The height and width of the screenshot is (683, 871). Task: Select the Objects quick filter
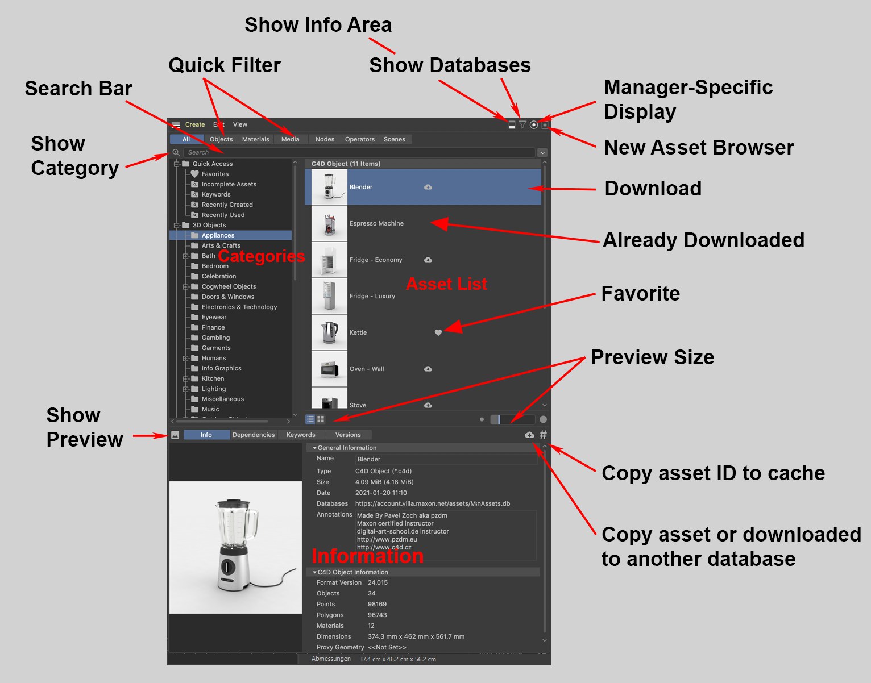(221, 139)
